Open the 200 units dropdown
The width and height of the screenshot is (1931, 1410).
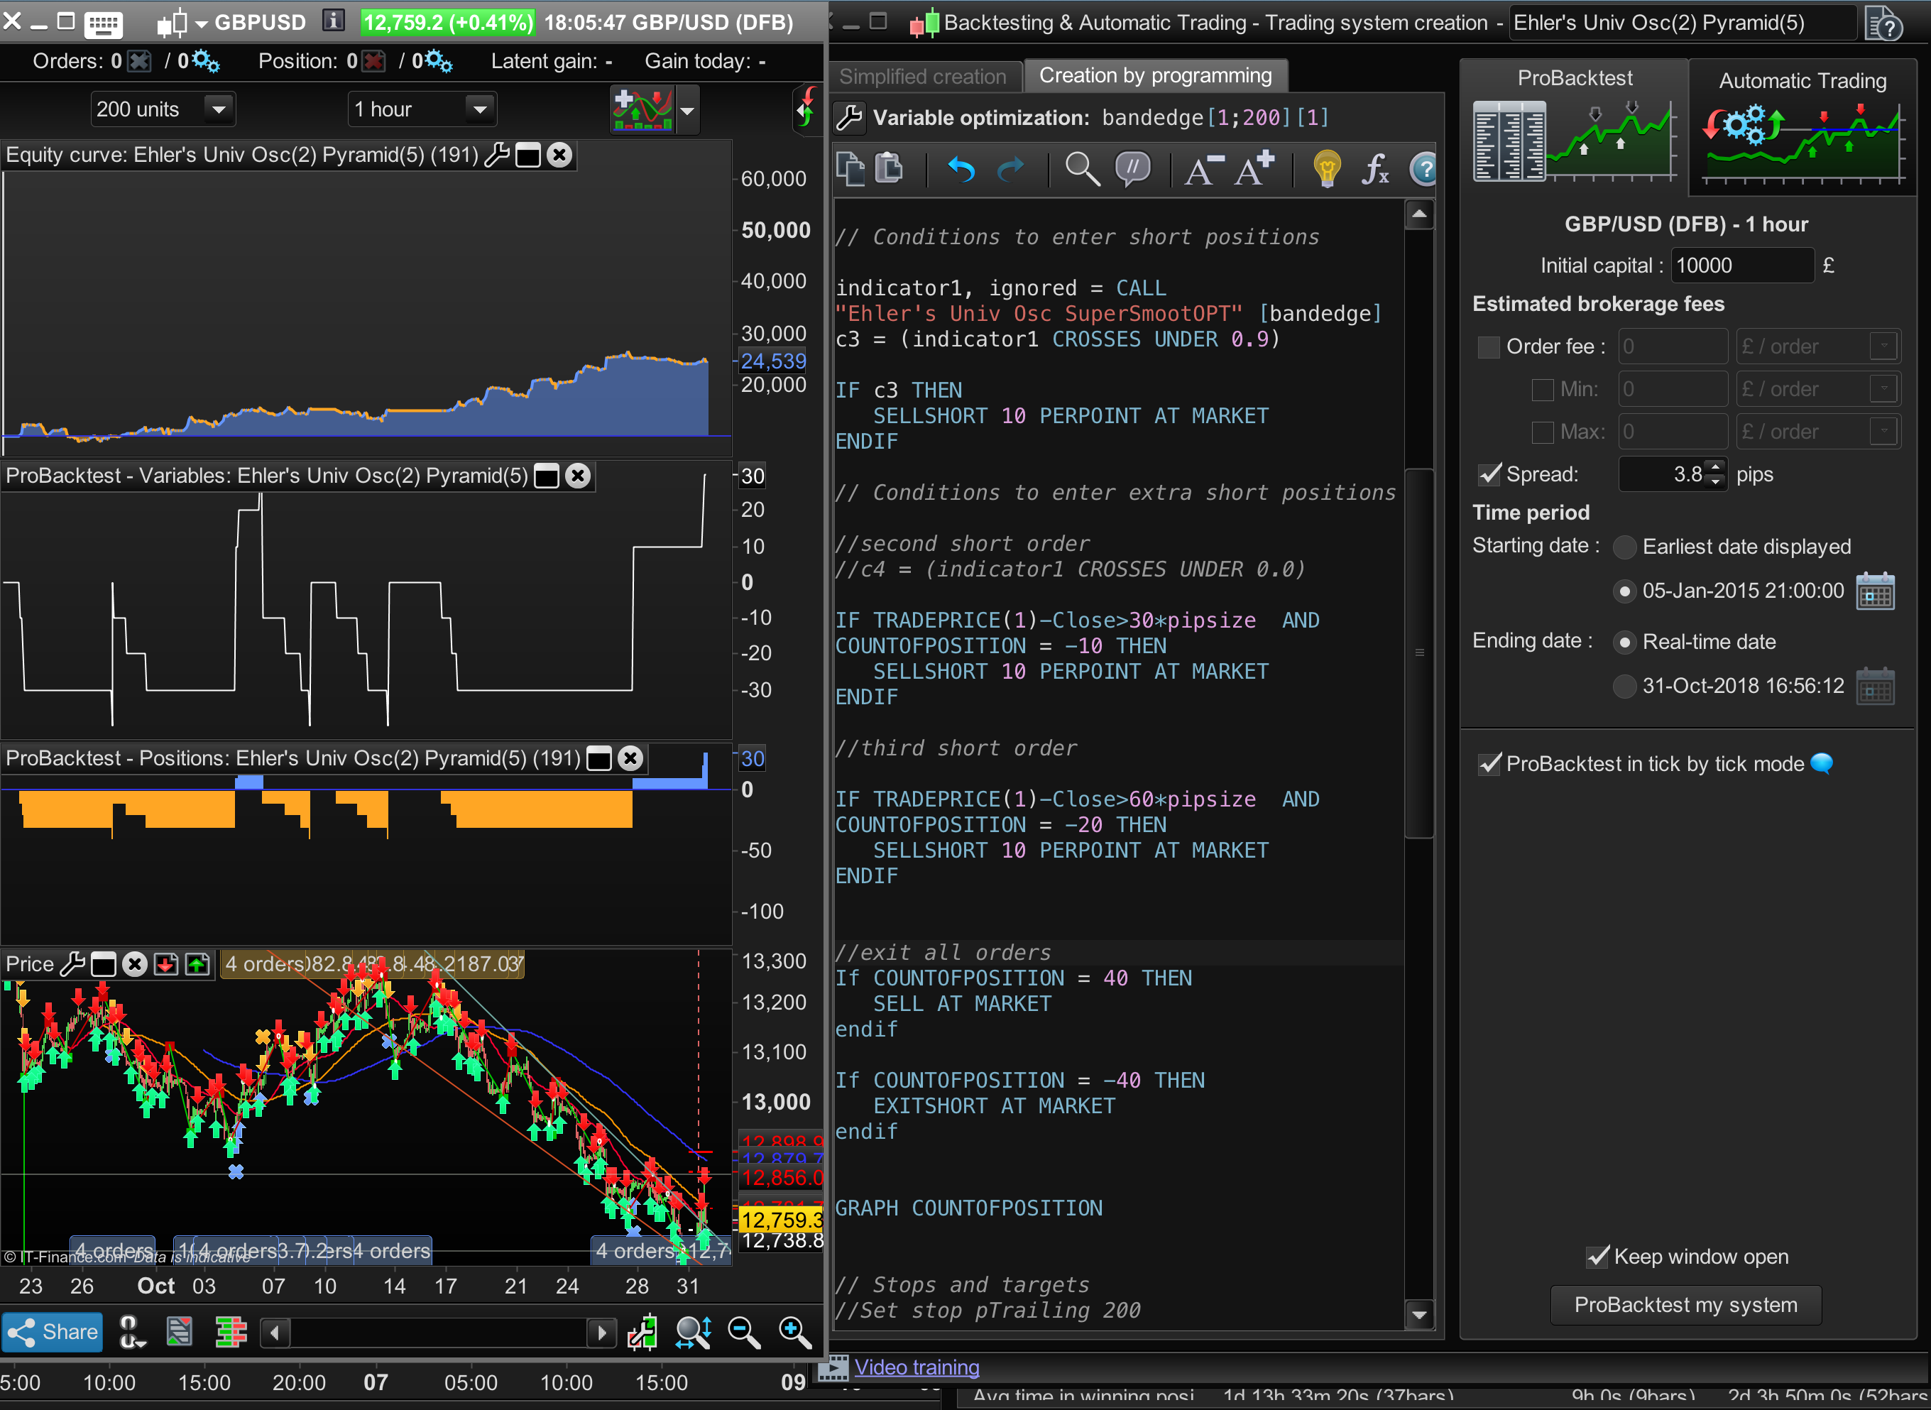click(x=219, y=109)
